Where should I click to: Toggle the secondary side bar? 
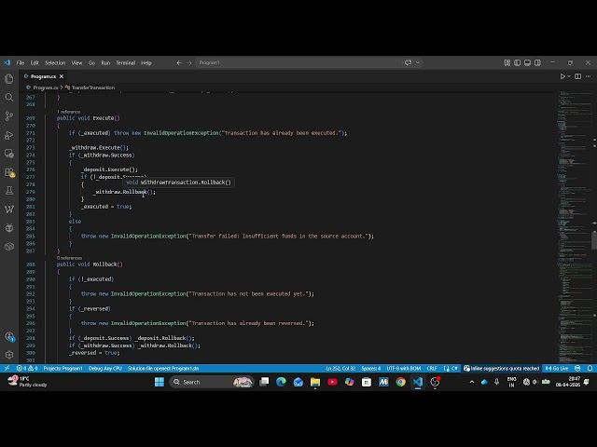point(537,62)
